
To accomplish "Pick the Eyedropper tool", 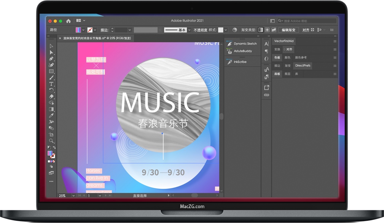I will click(x=51, y=115).
